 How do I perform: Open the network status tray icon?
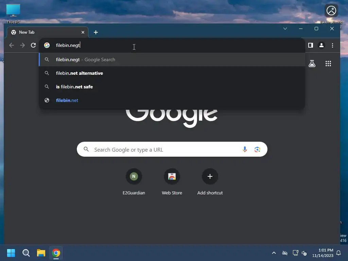tap(295, 253)
